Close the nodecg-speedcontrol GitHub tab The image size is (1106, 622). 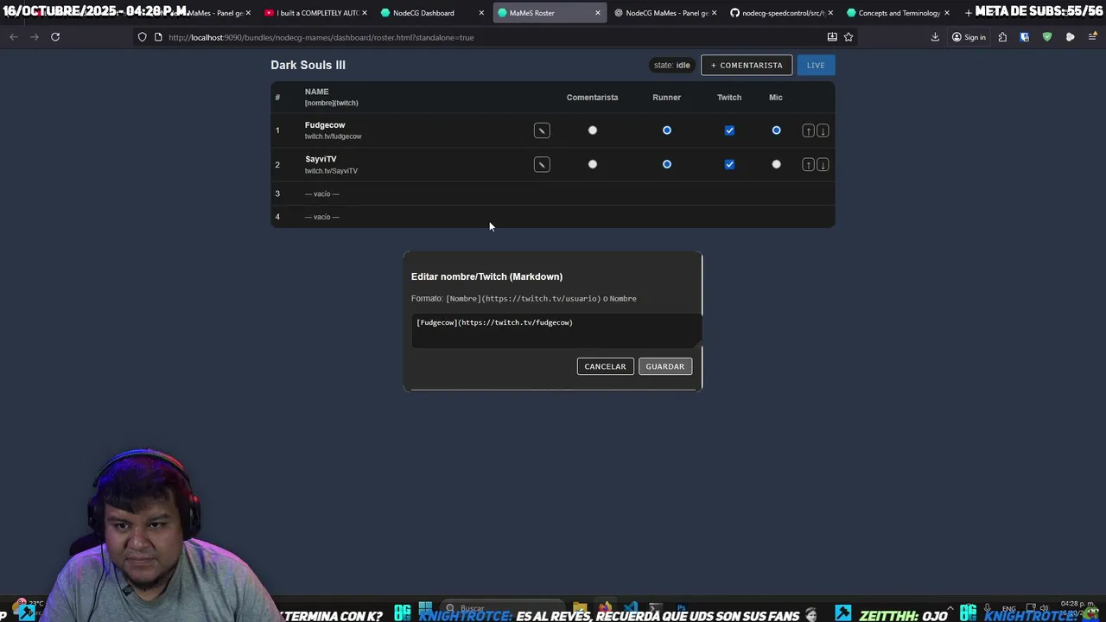(830, 13)
